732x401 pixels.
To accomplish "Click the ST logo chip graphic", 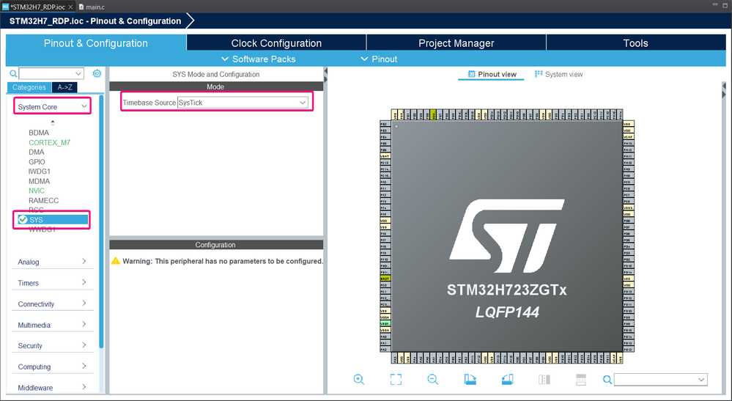I will coord(507,236).
